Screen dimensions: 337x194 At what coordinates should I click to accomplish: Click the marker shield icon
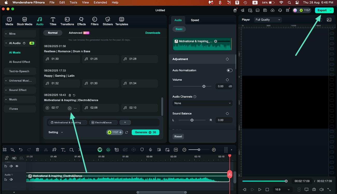[142, 150]
